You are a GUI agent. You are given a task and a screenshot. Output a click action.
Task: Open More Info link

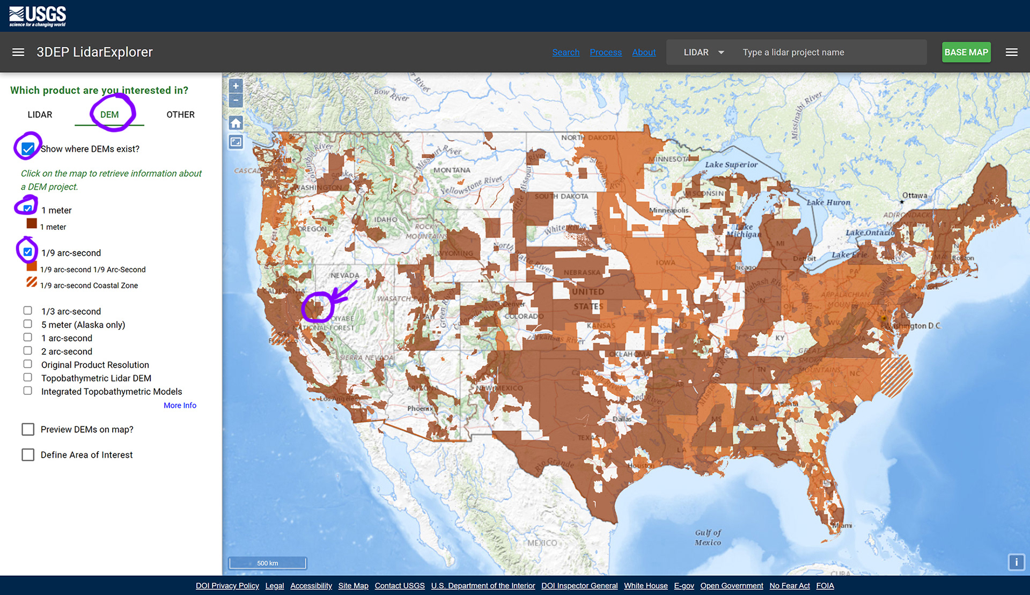[180, 406]
